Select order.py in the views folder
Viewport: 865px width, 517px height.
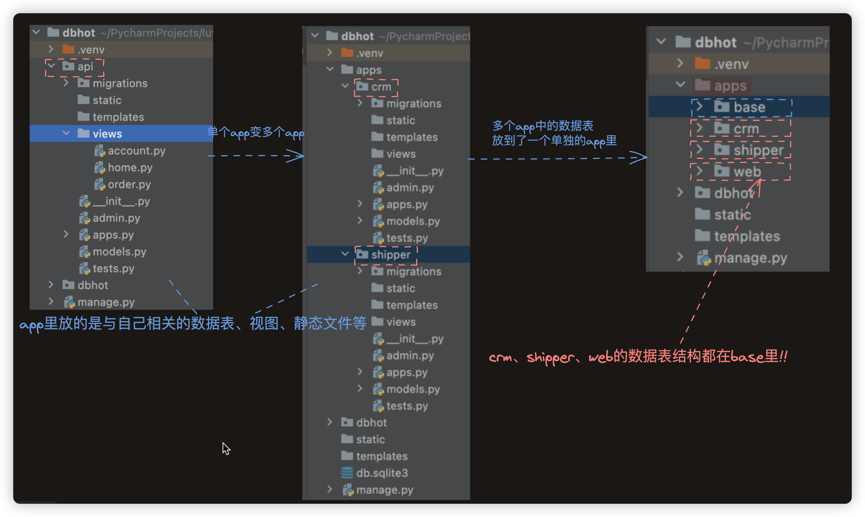[x=129, y=184]
